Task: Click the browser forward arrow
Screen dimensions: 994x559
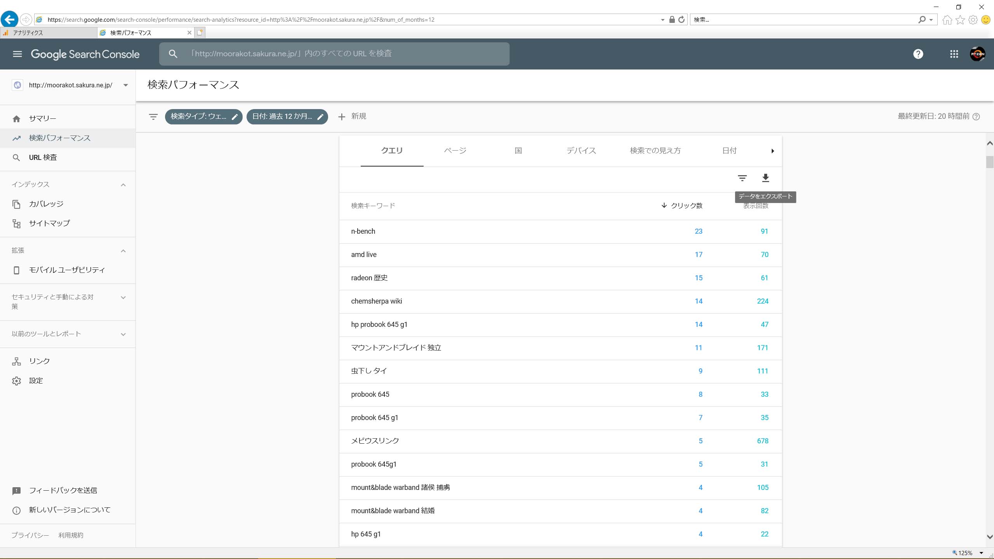Action: tap(26, 19)
